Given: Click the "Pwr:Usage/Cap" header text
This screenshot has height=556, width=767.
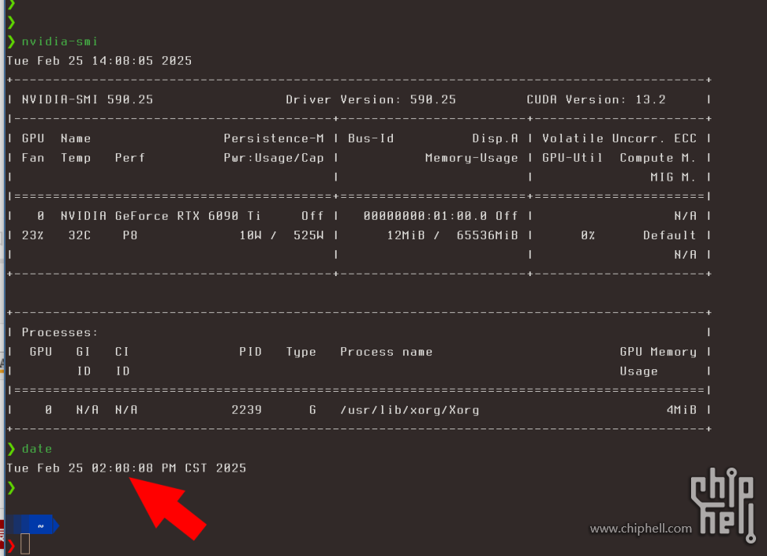Looking at the screenshot, I should click(274, 158).
